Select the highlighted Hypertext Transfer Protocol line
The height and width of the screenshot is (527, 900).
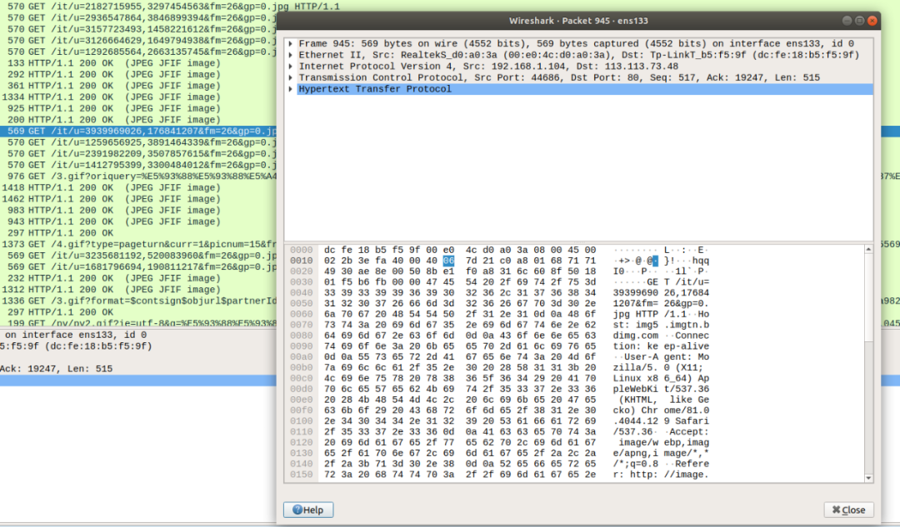pos(585,89)
